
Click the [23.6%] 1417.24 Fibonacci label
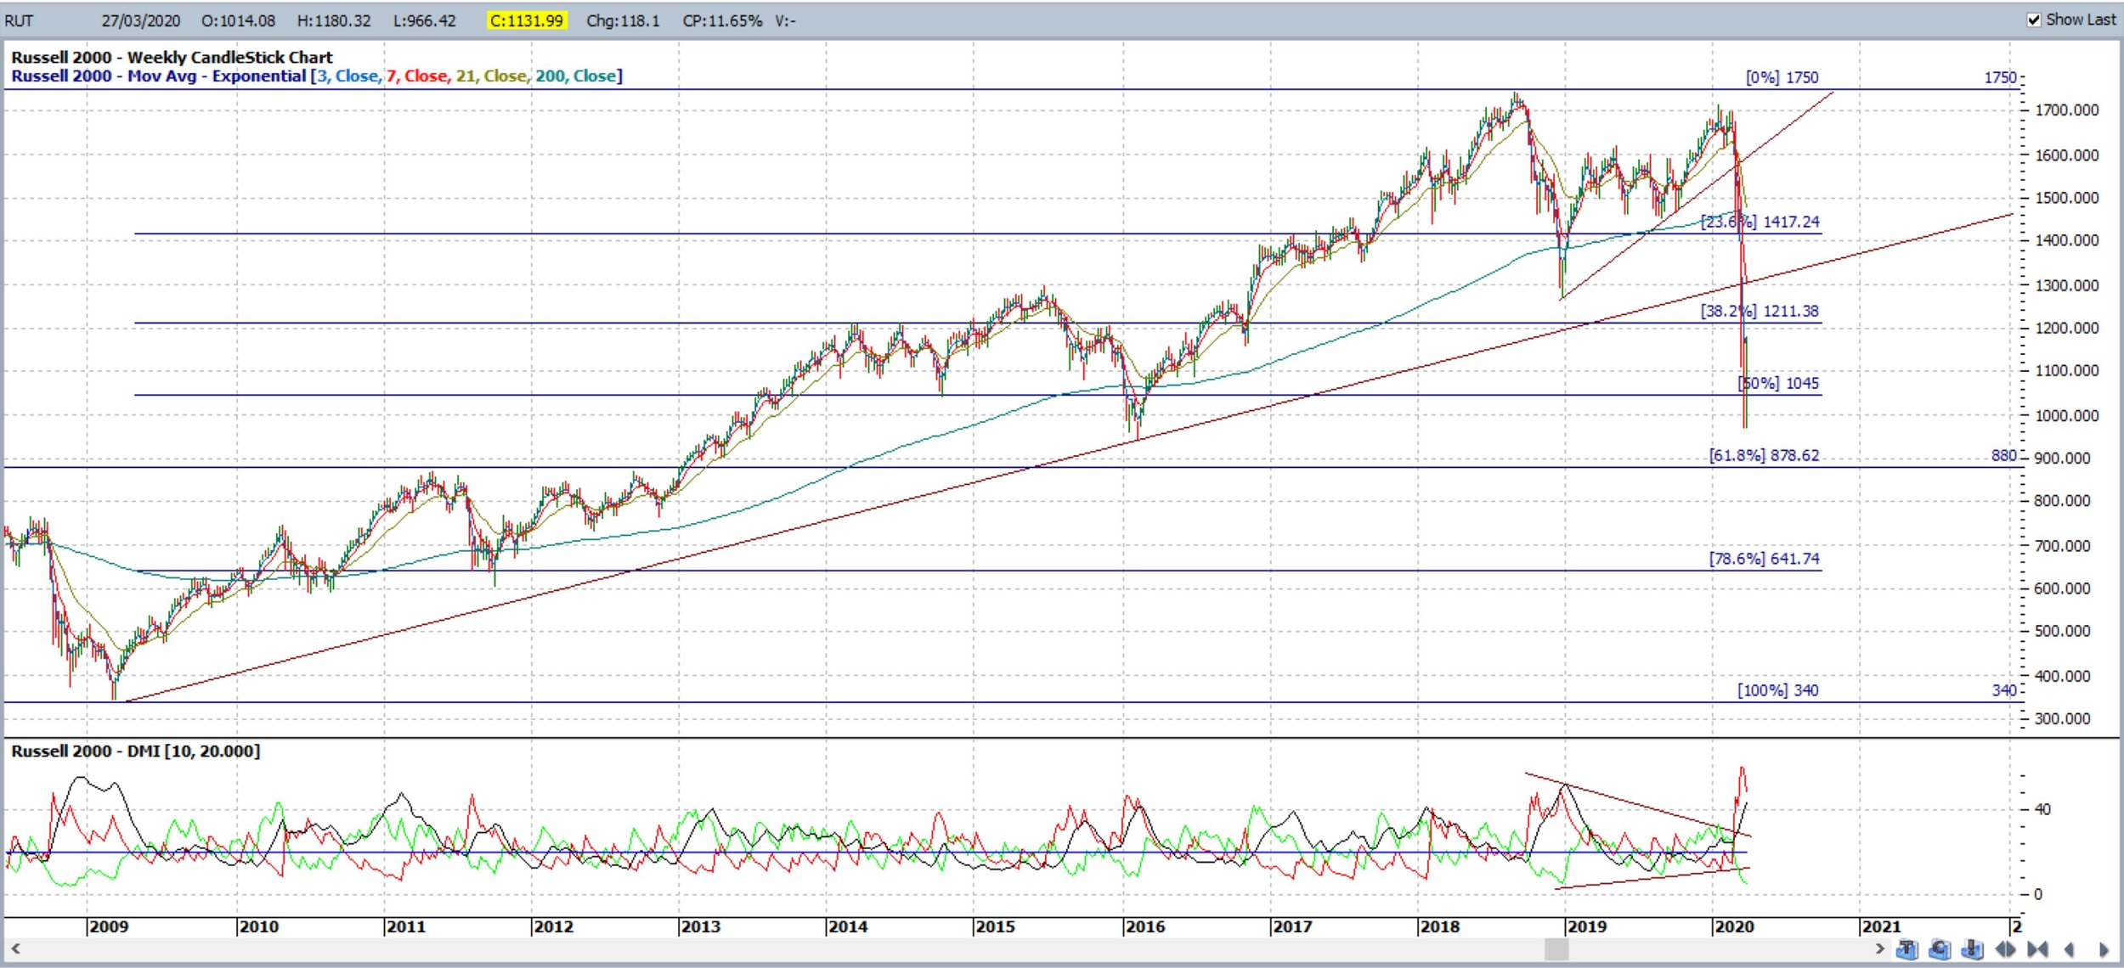point(1760,222)
